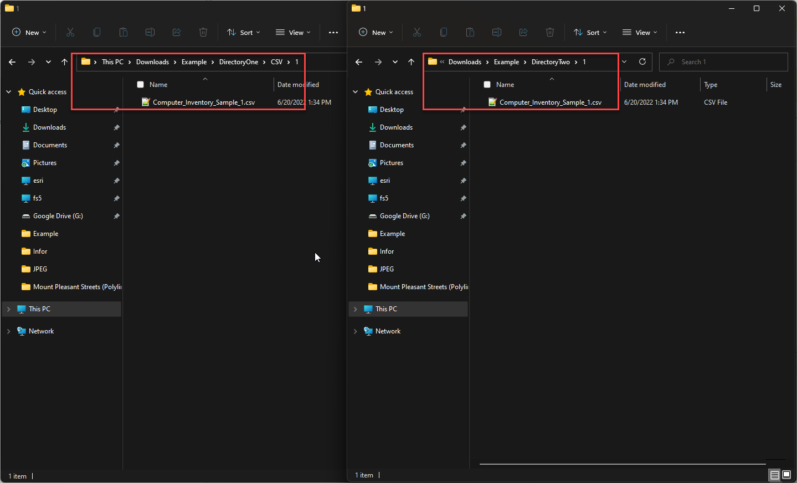Open the New dropdown in left window

tap(29, 32)
